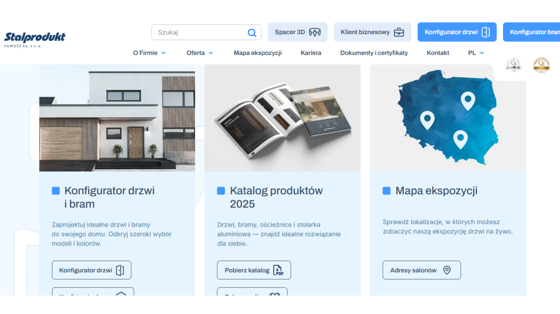560x314 pixels.
Task: Click the briefcase icon on Klient biznesowy
Action: coord(399,32)
